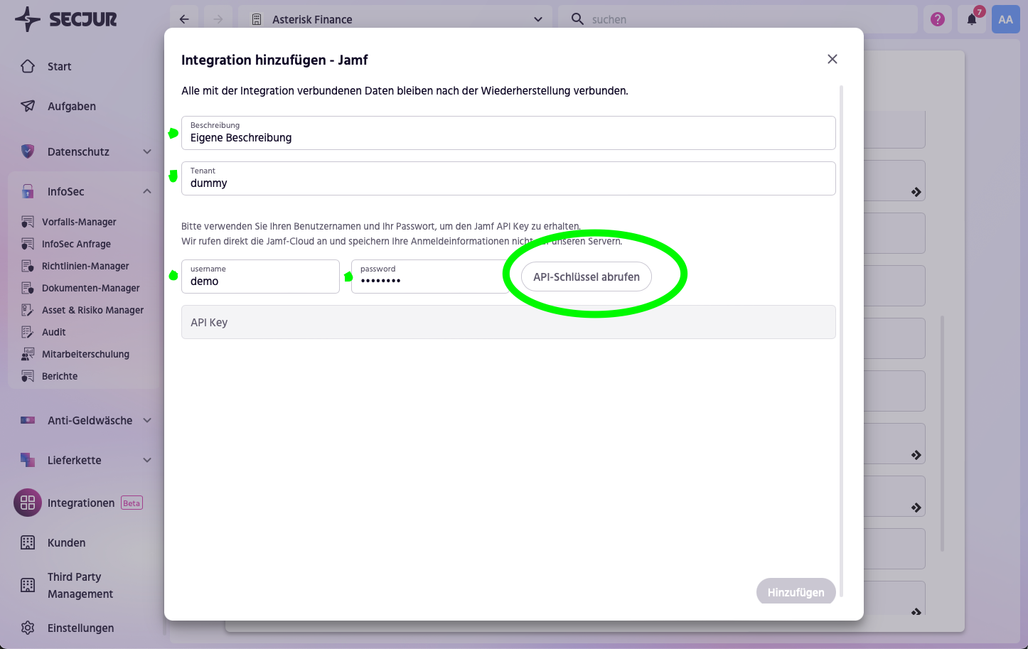The height and width of the screenshot is (649, 1028).
Task: Open Kunden building icon
Action: tap(28, 542)
